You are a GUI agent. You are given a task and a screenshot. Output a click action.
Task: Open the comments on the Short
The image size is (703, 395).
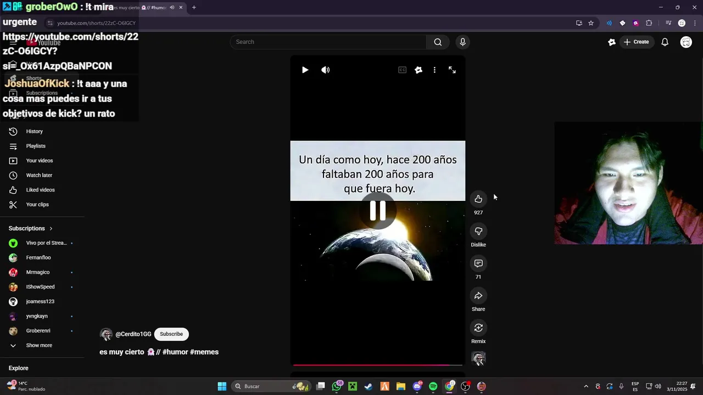[x=478, y=263]
